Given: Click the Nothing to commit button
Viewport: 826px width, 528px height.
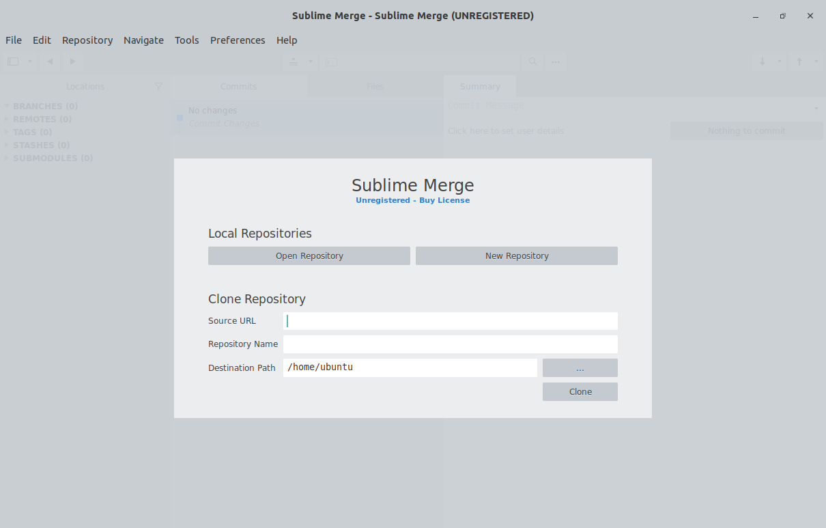Looking at the screenshot, I should 747,130.
